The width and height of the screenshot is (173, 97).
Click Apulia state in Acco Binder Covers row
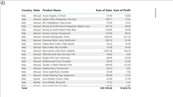tap(37, 79)
